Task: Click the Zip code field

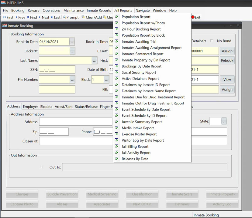Action: tap(54, 132)
